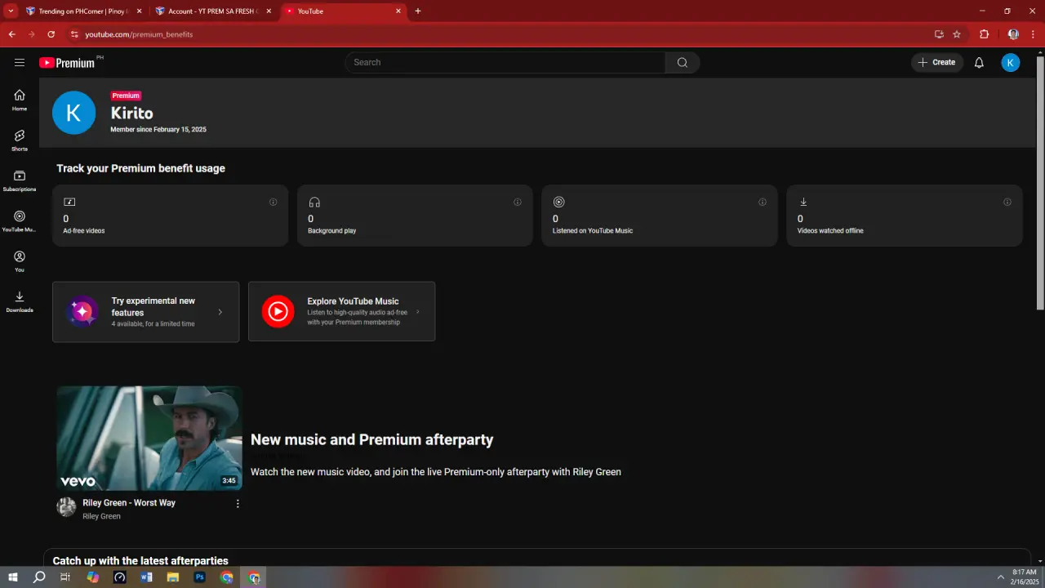
Task: View site information icon in address bar
Action: click(x=73, y=34)
